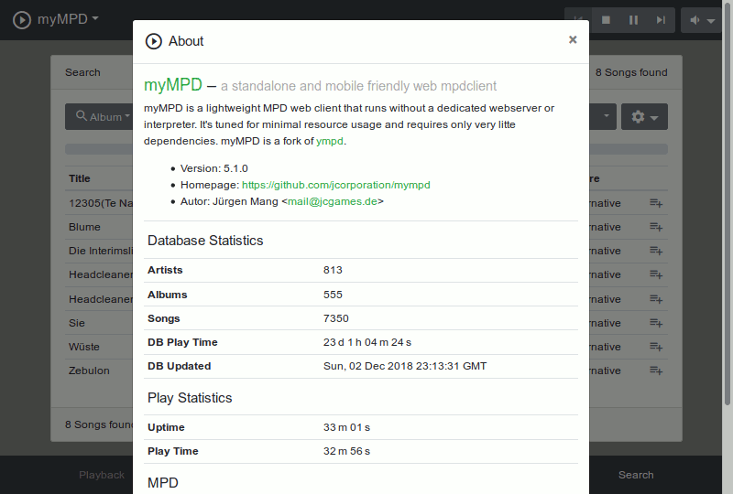Stop playback with the stop button
Viewport: 733px width, 494px height.
pyautogui.click(x=606, y=19)
